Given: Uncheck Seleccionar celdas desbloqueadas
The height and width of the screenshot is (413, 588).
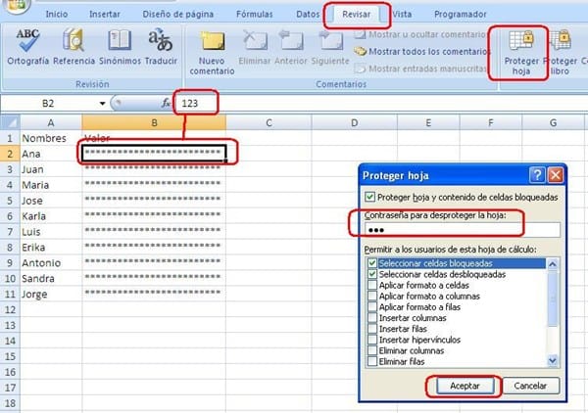Looking at the screenshot, I should click(372, 274).
